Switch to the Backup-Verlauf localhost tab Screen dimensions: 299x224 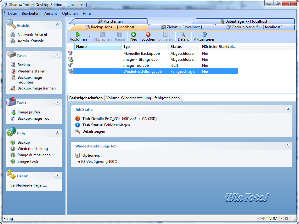tap(254, 27)
